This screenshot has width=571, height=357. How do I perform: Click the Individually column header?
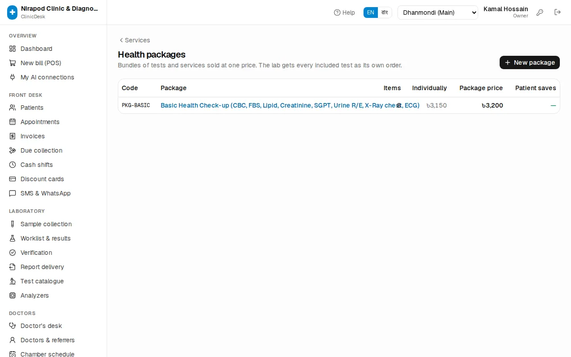click(430, 88)
